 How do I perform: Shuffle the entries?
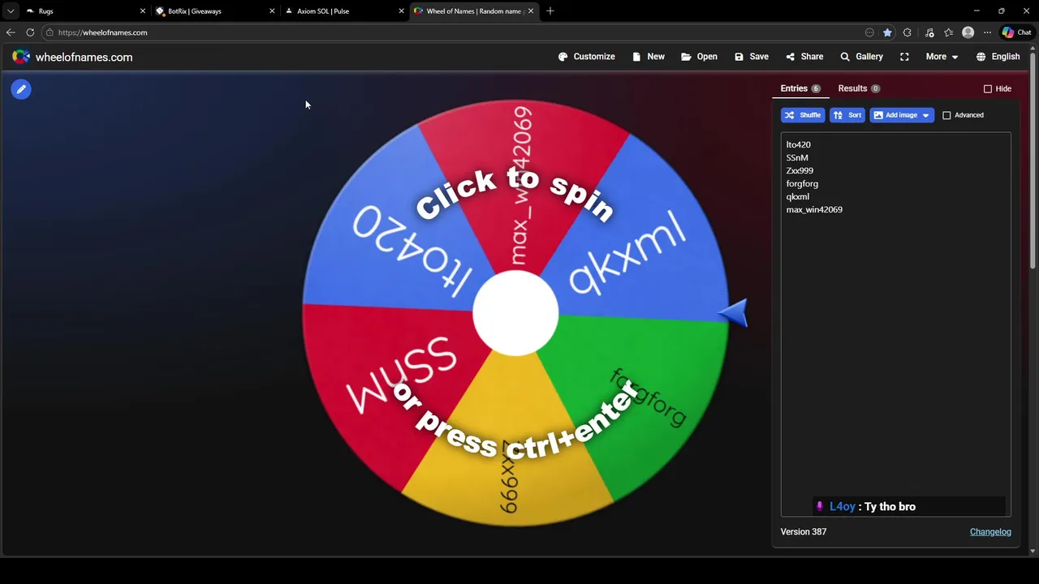[x=803, y=115]
